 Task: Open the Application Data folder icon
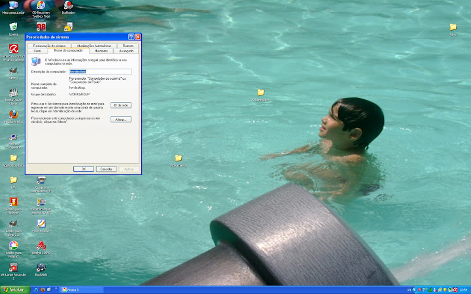(13, 161)
